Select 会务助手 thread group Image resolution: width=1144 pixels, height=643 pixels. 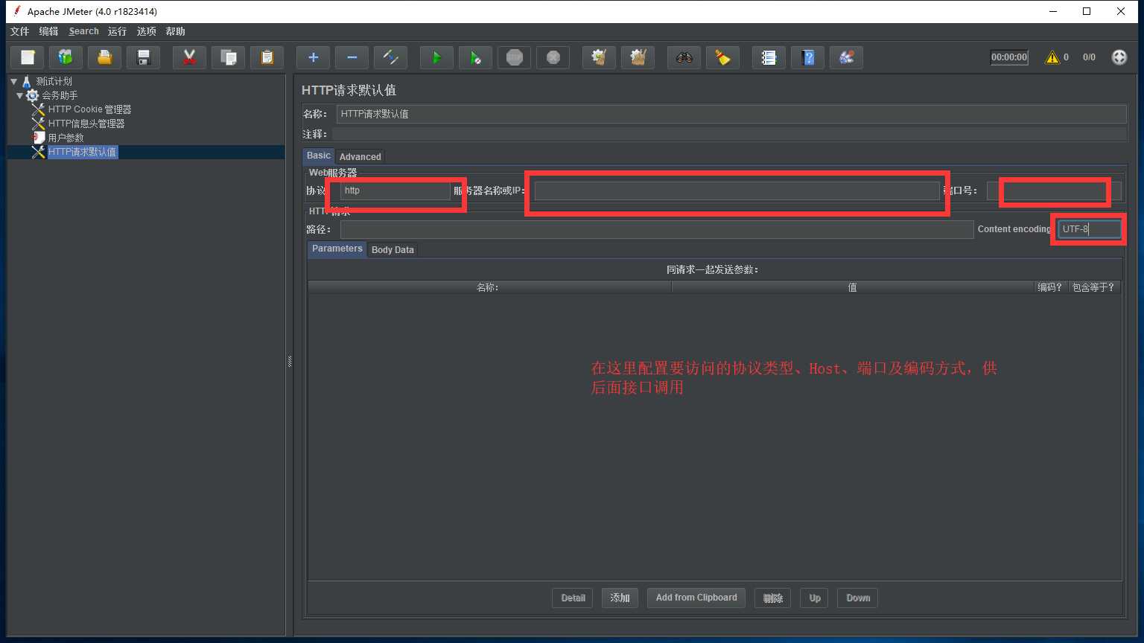coord(60,95)
